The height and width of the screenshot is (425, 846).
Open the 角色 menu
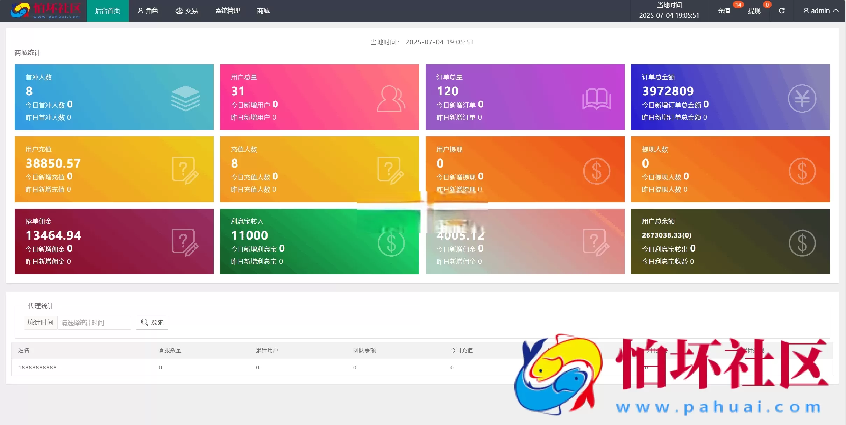tap(148, 11)
